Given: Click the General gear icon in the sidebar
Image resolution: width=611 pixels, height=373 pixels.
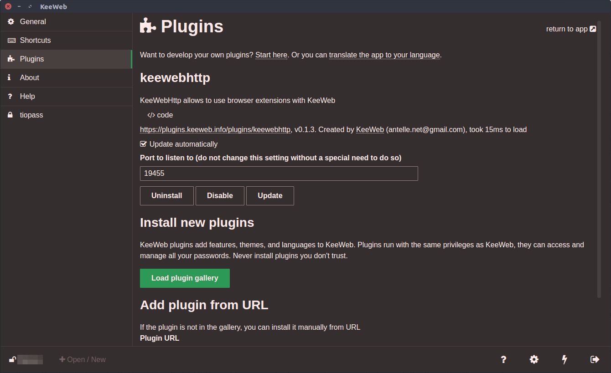Looking at the screenshot, I should tap(11, 21).
